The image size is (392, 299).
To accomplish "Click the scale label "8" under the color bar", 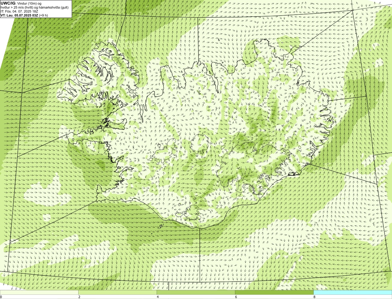I will click(x=315, y=297).
